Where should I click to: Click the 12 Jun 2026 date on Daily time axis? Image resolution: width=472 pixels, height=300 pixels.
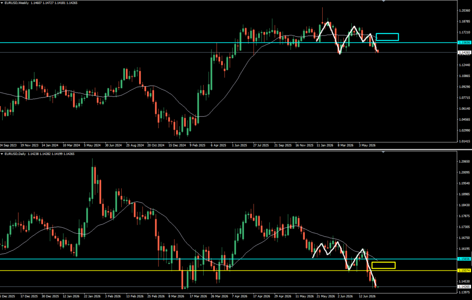tap(367, 296)
